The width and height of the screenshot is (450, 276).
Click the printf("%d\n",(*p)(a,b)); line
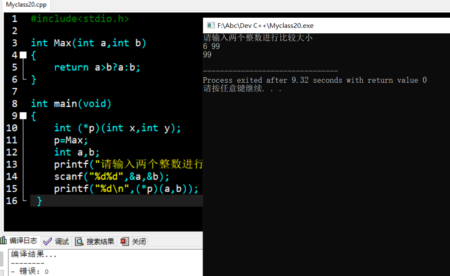tap(126, 189)
